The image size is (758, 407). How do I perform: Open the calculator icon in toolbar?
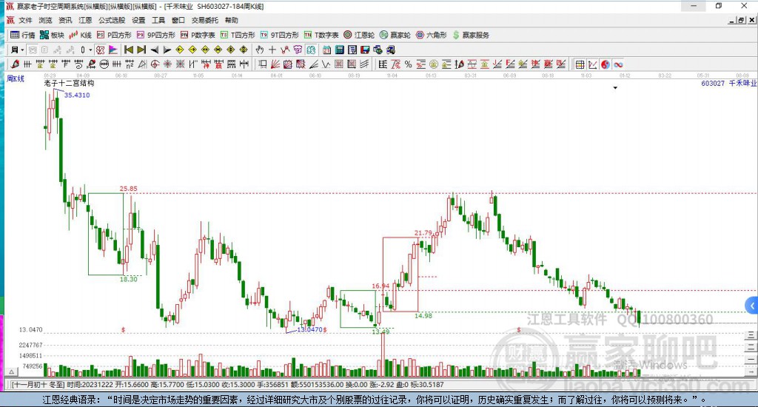tap(339, 50)
